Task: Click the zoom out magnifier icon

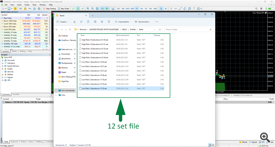Action: click(92, 8)
